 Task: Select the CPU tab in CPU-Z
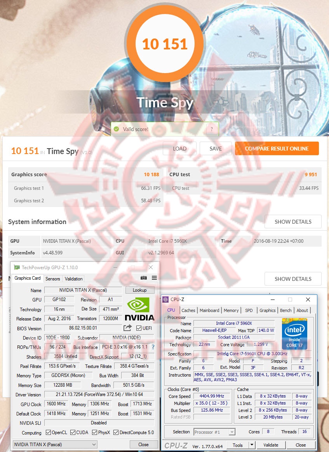[171, 310]
